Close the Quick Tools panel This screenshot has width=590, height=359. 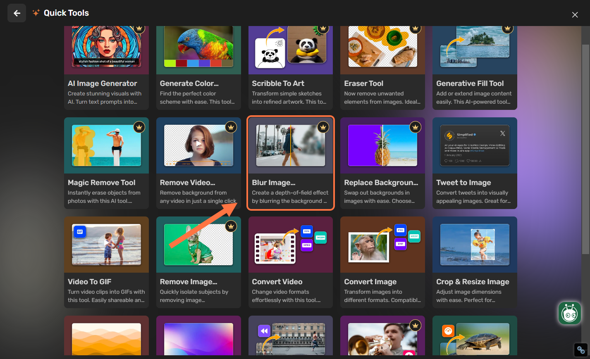575,15
